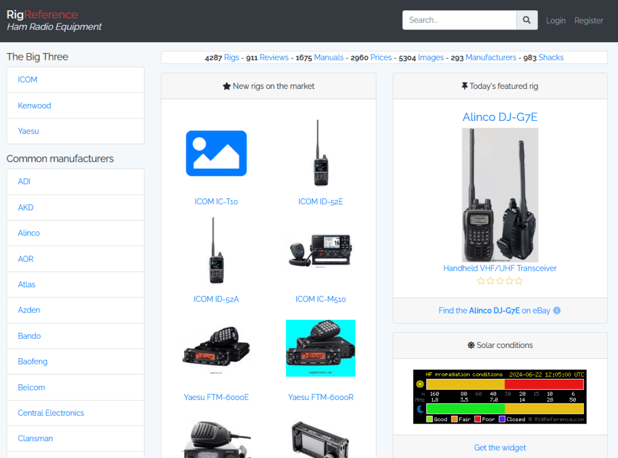The height and width of the screenshot is (458, 618).
Task: Click the ICOM IC-T10 title link
Action: pyautogui.click(x=217, y=202)
